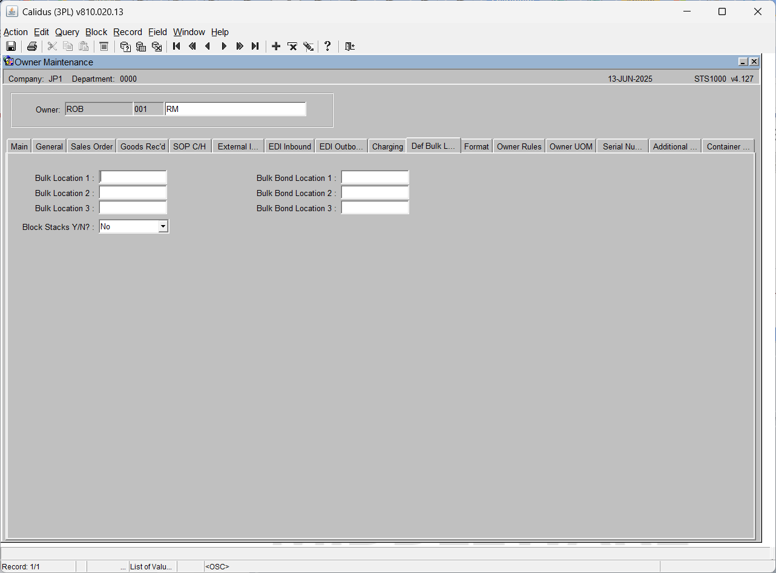Open the Block menu
The width and height of the screenshot is (776, 573).
(96, 32)
